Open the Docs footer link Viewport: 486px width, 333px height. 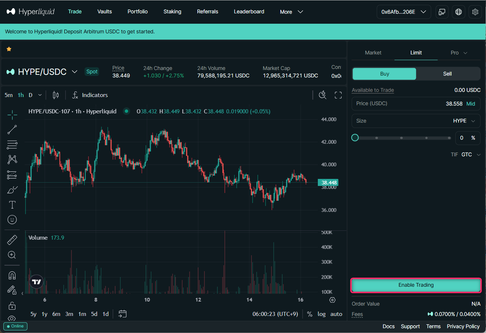pyautogui.click(x=388, y=326)
